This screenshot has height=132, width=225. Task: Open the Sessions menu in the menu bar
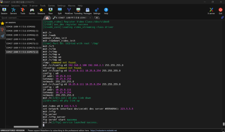(15, 6)
